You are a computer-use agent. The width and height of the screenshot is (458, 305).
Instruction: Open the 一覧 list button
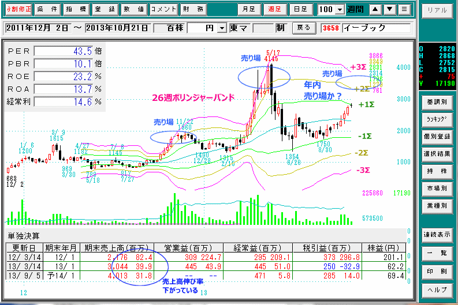tap(437, 253)
